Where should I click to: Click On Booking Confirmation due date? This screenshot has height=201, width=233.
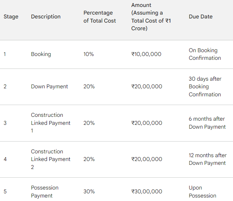point(205,54)
